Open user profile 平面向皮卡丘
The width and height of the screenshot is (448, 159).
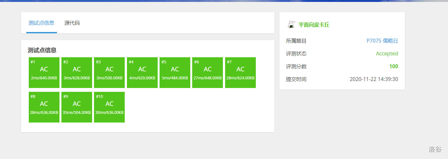(x=314, y=25)
